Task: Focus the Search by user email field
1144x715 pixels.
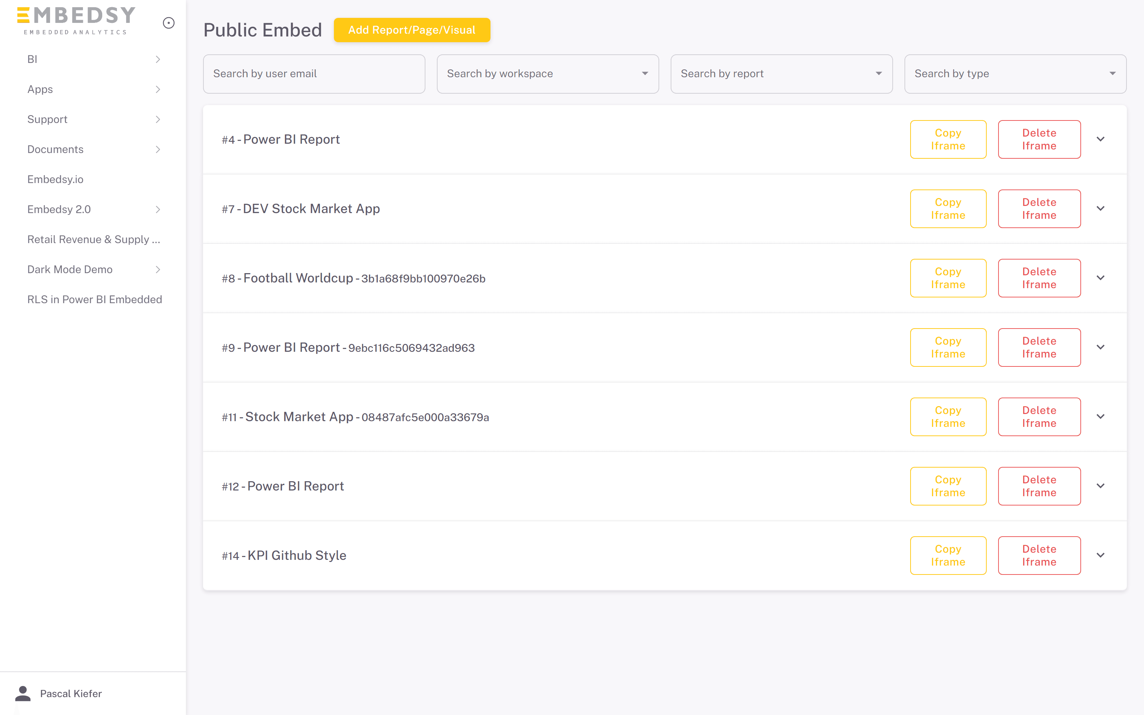Action: [314, 74]
